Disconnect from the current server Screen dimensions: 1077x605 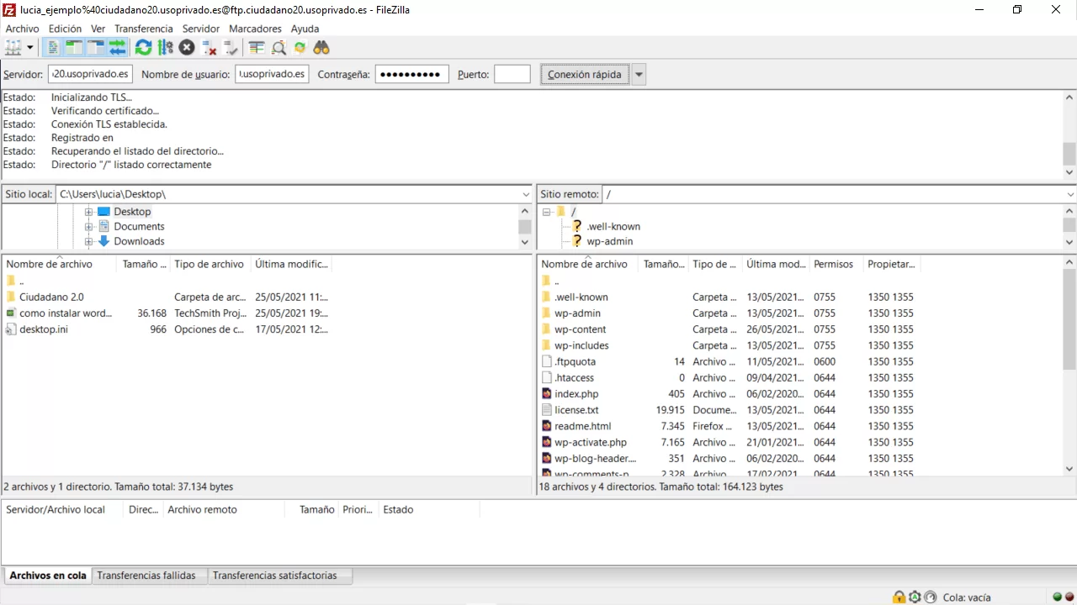[209, 48]
